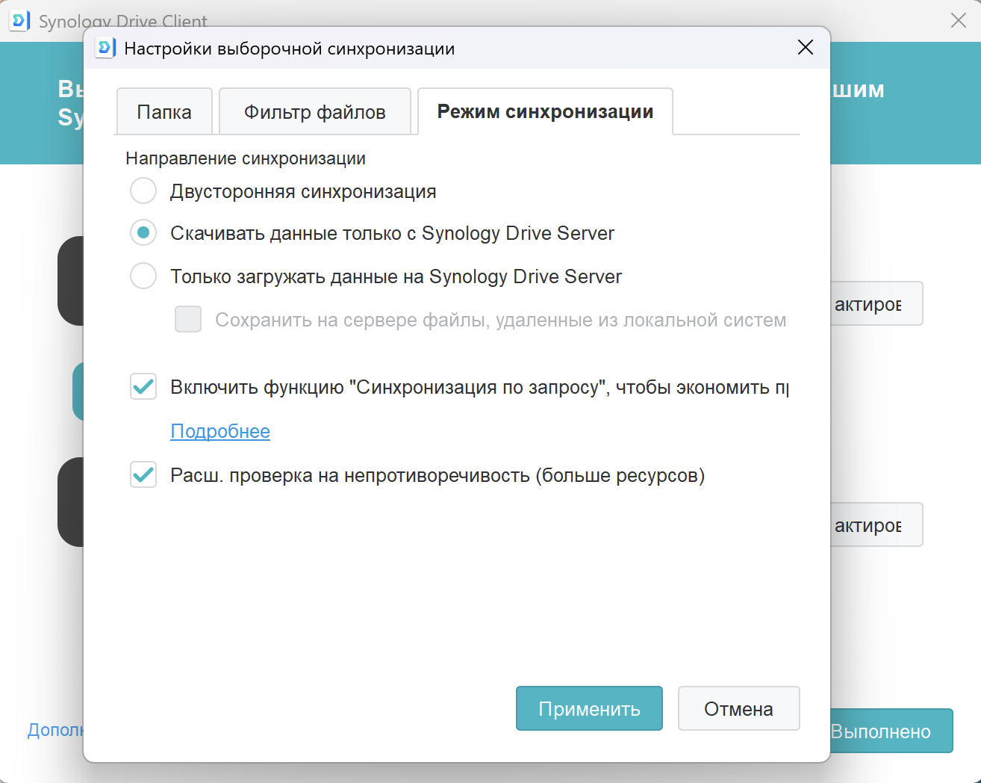Click the lower partially hidden edit button

coord(876,524)
